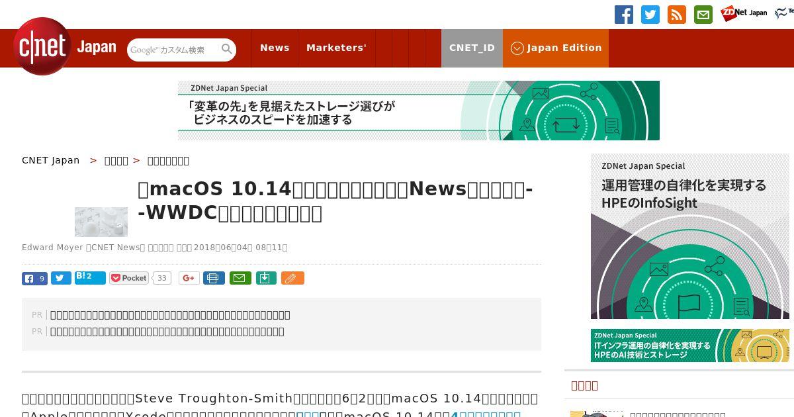Submit search with magnifier icon
Image resolution: width=794 pixels, height=417 pixels.
pos(227,49)
